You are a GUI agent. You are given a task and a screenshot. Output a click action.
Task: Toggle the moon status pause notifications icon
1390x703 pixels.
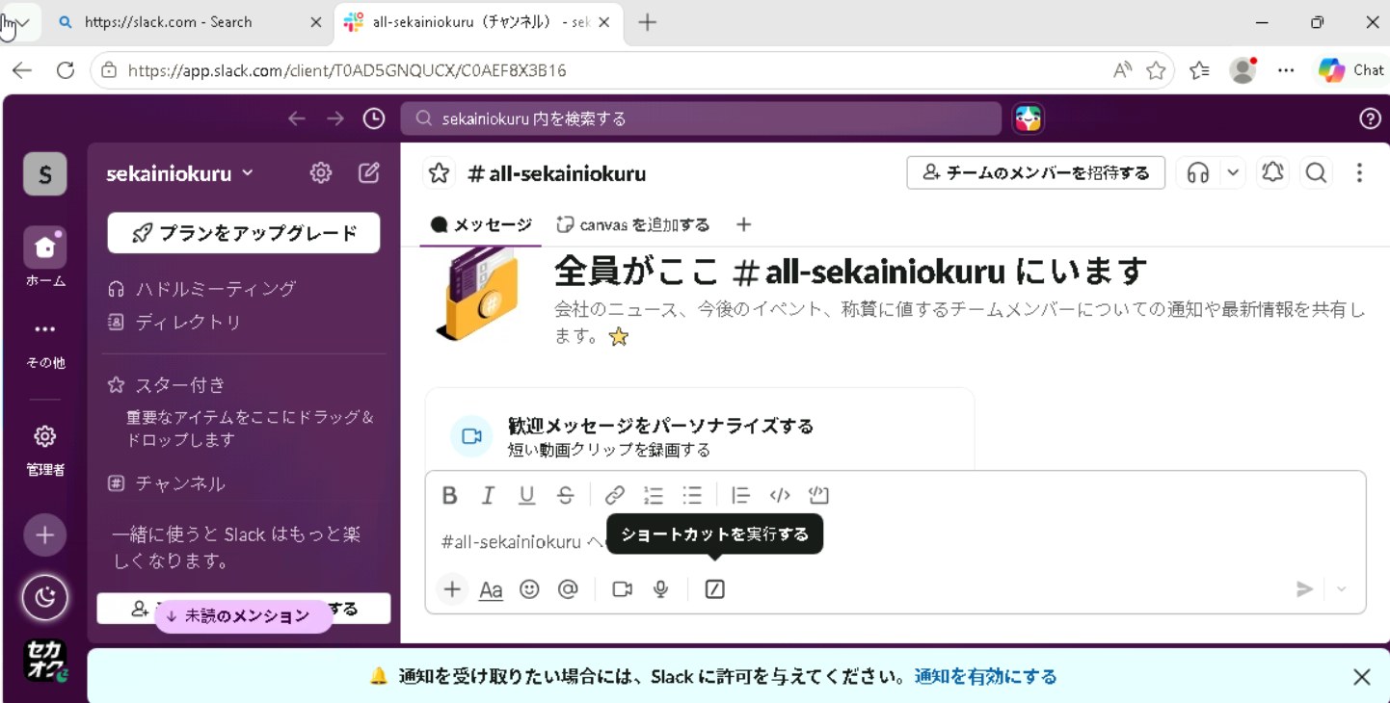[x=45, y=598]
